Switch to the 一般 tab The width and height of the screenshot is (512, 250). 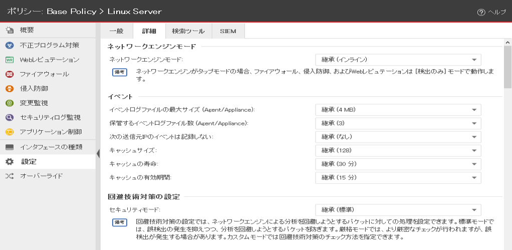[116, 31]
